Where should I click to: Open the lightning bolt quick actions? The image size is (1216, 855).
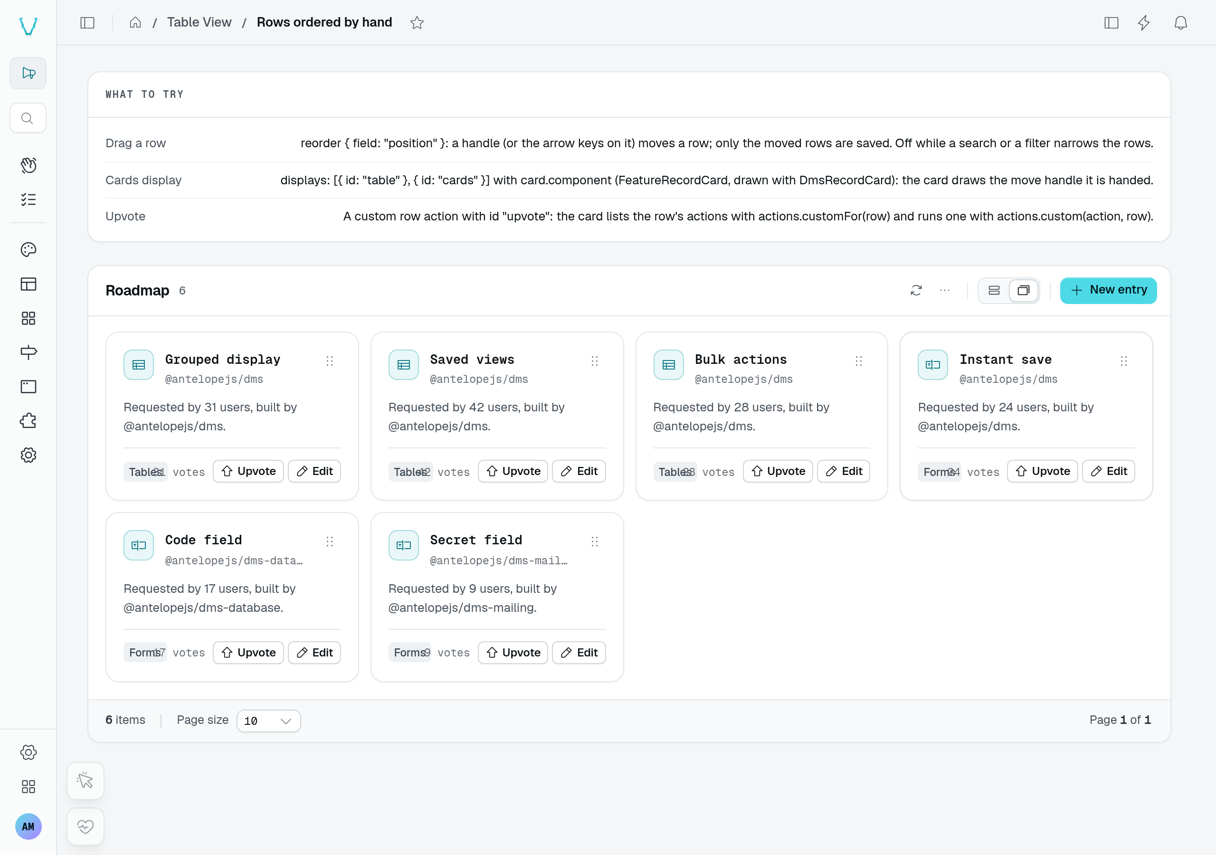pyautogui.click(x=1144, y=23)
